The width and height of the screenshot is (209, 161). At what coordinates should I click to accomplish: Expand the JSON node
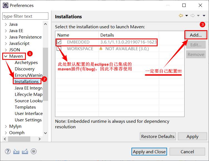click(6, 50)
